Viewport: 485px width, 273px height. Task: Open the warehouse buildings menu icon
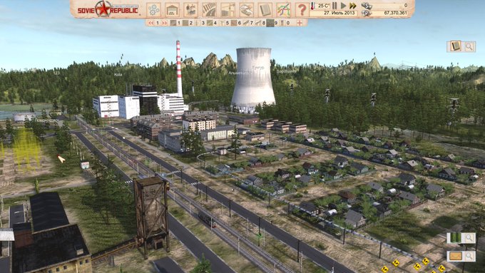(x=173, y=9)
